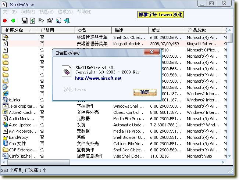239x180 pixels.
Task: Click the ShellExView title bar icon
Action: click(4, 4)
